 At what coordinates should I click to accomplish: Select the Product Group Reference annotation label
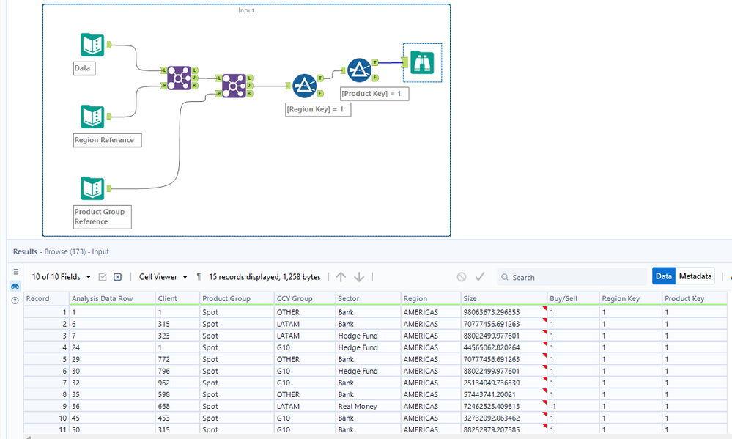(x=103, y=217)
